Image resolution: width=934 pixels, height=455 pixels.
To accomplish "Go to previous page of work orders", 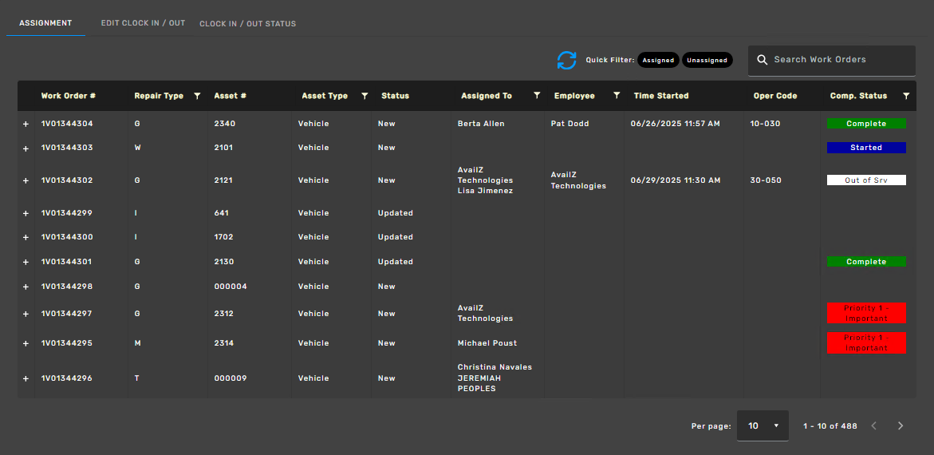I will (873, 426).
